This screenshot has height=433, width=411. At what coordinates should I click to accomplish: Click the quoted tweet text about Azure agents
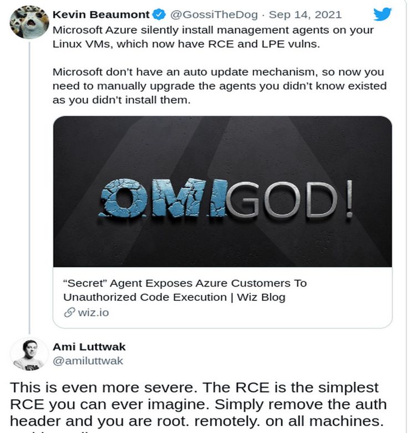pos(213,37)
